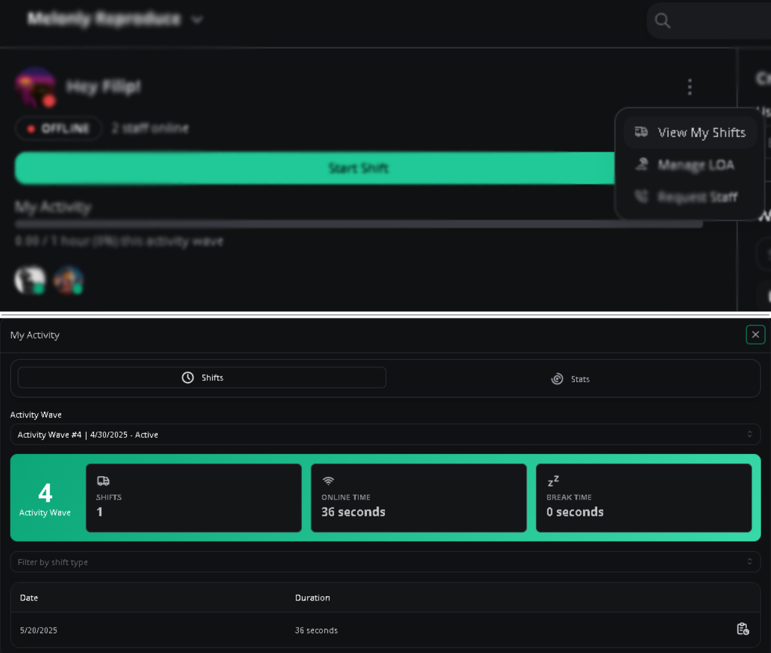Open the three-dot options menu
The height and width of the screenshot is (653, 771).
click(690, 87)
